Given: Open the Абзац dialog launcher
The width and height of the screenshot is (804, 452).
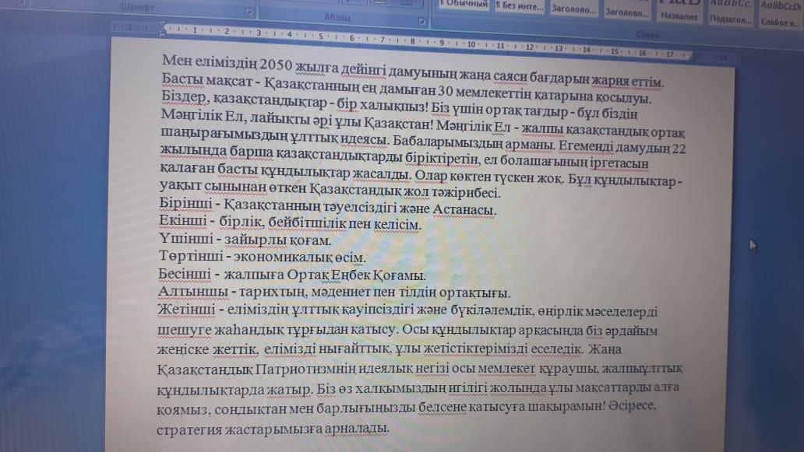Looking at the screenshot, I should (421, 21).
